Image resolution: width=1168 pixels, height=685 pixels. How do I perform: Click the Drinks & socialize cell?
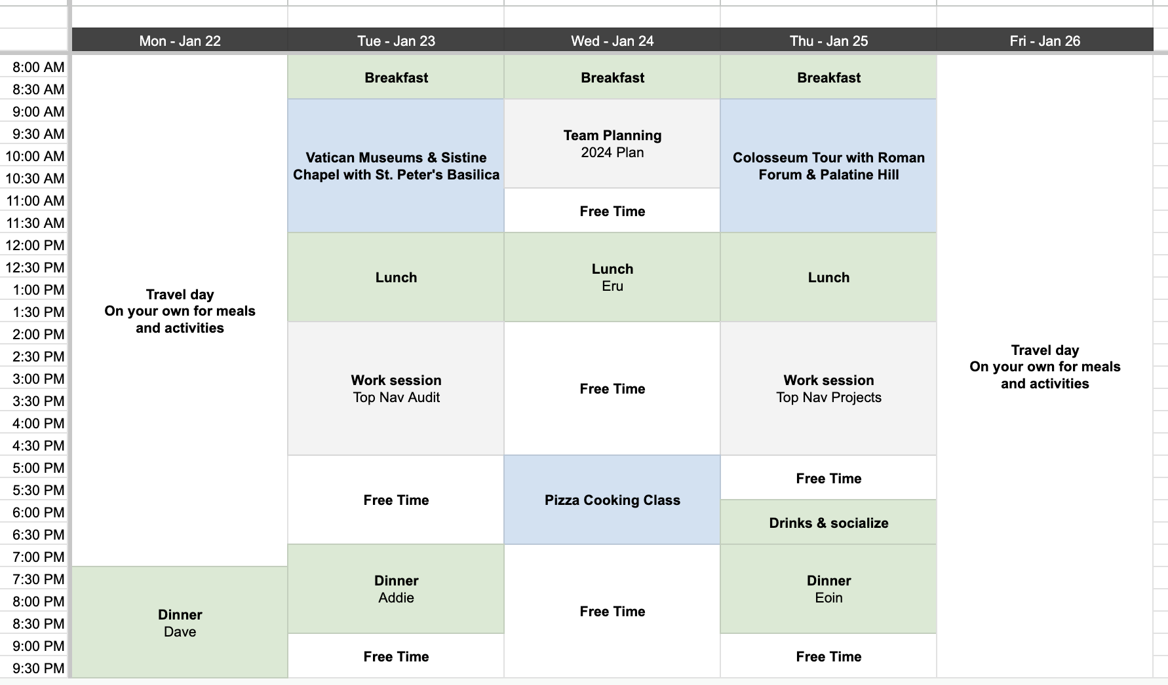click(828, 523)
